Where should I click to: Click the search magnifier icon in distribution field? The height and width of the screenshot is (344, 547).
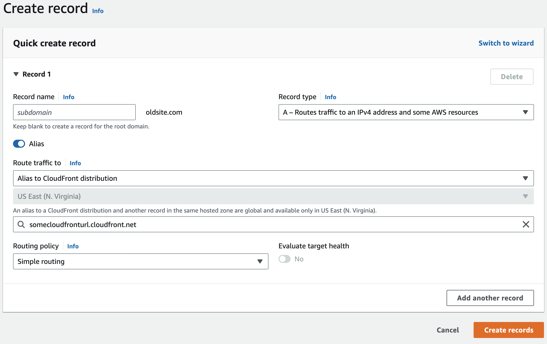coord(21,224)
